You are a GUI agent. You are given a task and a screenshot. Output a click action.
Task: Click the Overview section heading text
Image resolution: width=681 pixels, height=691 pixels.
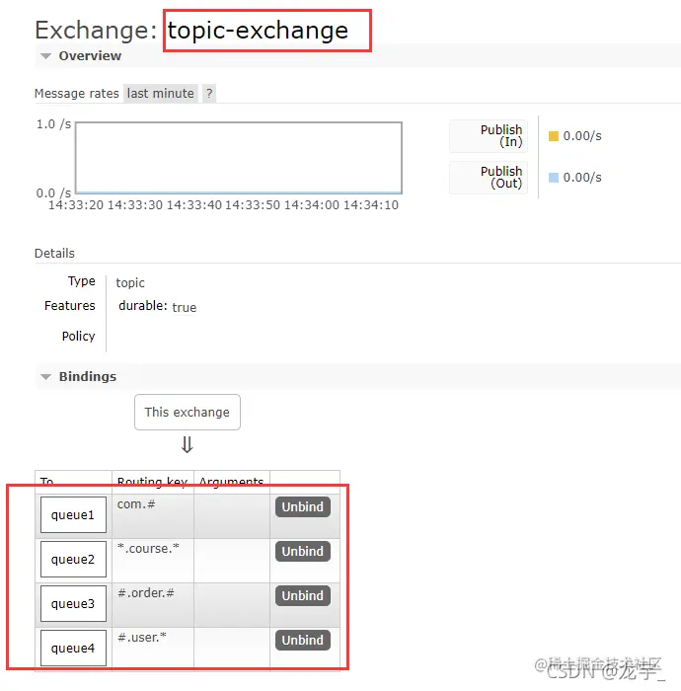pos(90,56)
